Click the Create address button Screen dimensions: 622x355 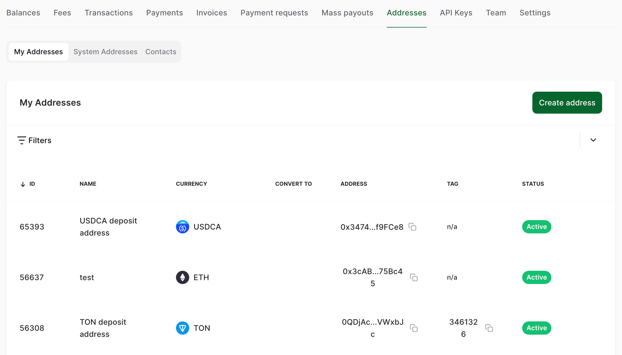click(567, 103)
